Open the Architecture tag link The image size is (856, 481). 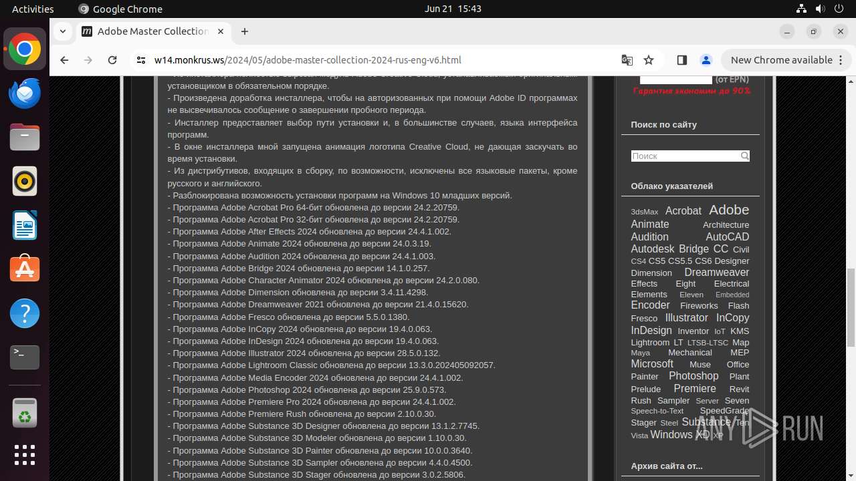pyautogui.click(x=726, y=225)
